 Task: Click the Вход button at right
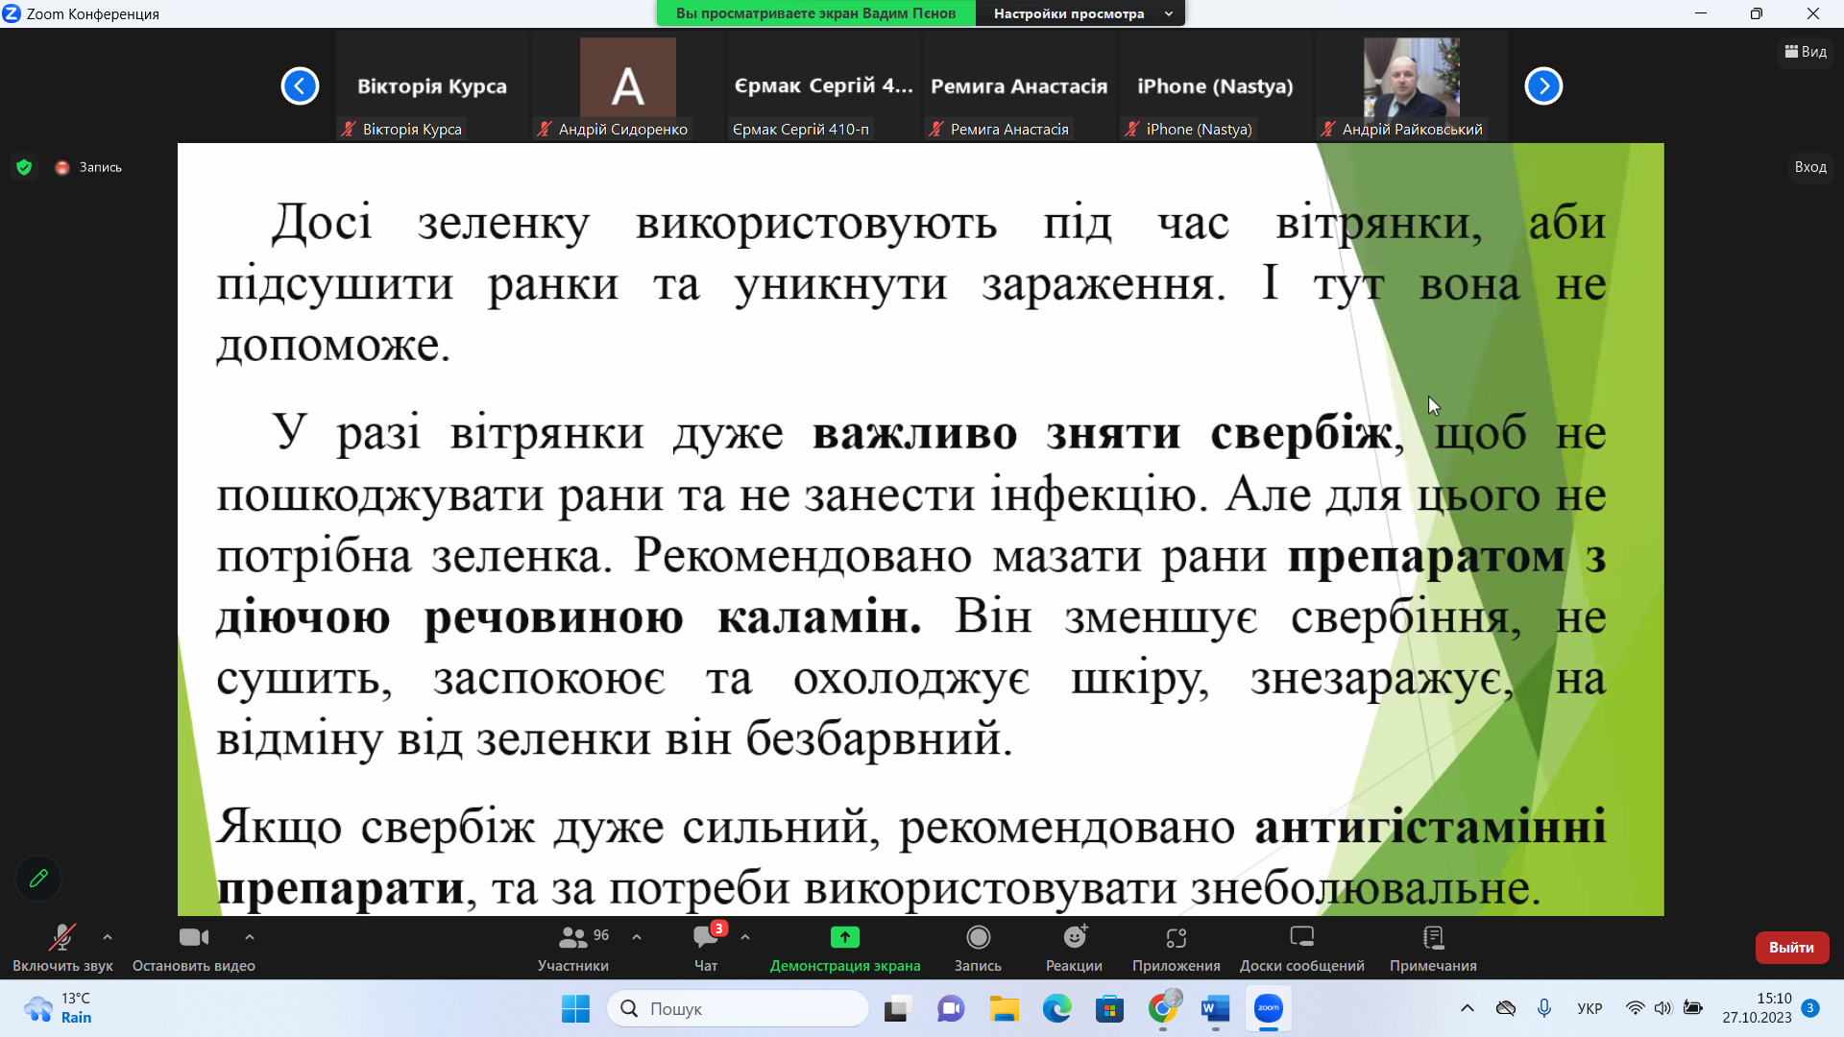(1809, 167)
